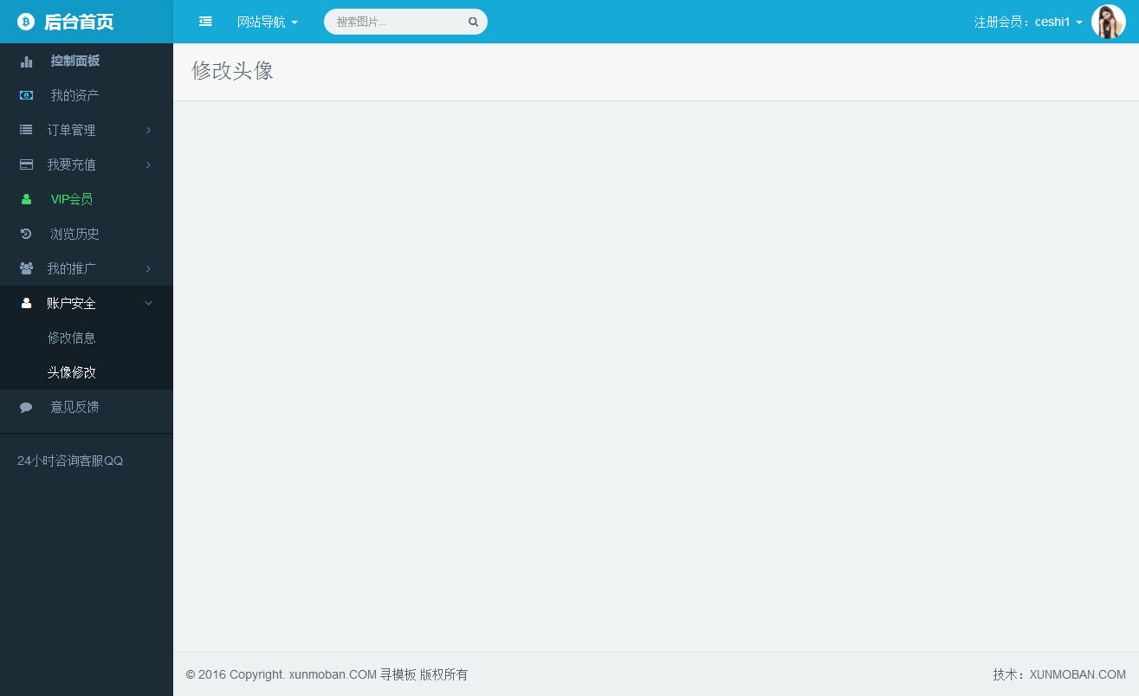Image resolution: width=1139 pixels, height=696 pixels.
Task: Click the magnifier search icon in the search box
Action: click(473, 23)
